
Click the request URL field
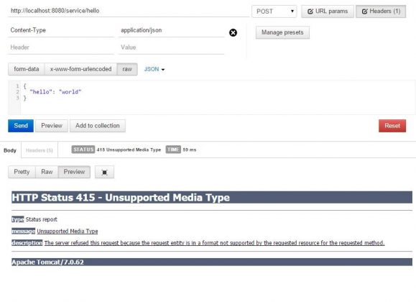tap(129, 11)
